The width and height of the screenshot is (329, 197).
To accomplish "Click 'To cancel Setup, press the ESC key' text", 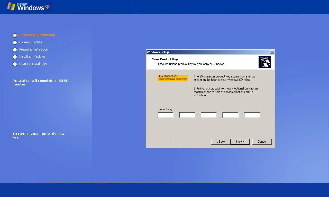I will [39, 135].
